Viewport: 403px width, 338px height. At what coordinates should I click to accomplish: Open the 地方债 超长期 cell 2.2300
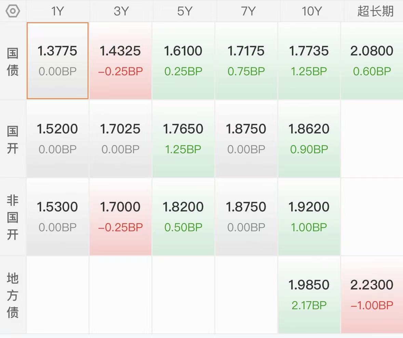pyautogui.click(x=372, y=295)
